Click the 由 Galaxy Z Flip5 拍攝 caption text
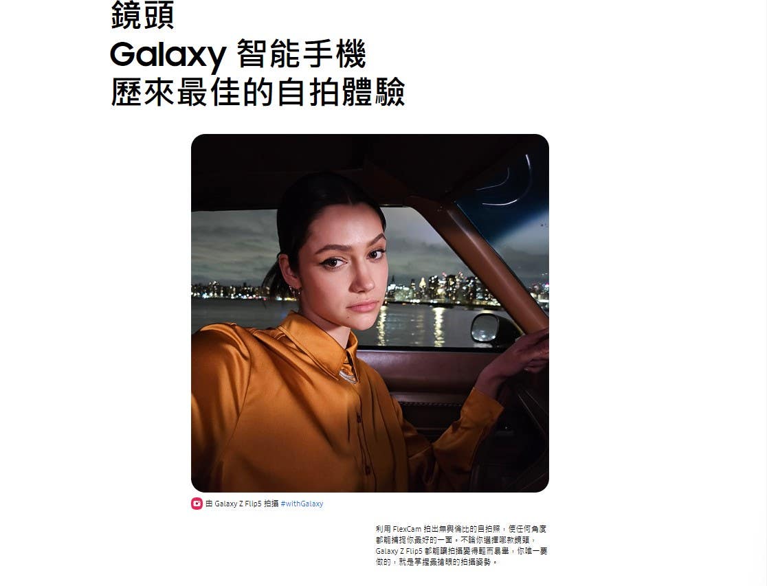 coord(242,504)
